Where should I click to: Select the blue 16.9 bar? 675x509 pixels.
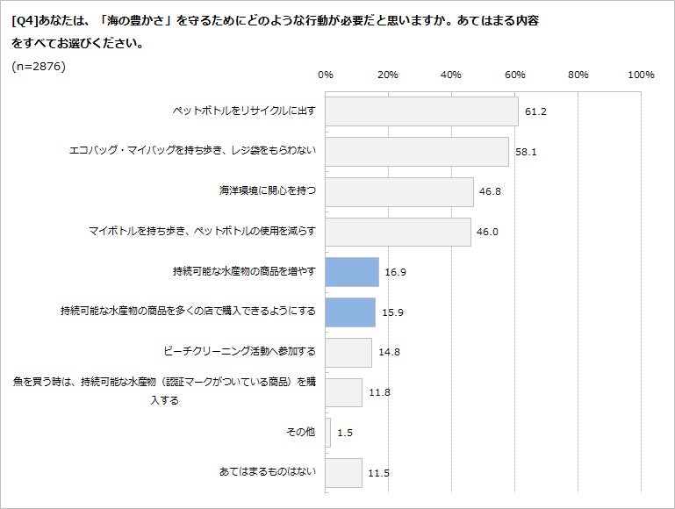(352, 272)
